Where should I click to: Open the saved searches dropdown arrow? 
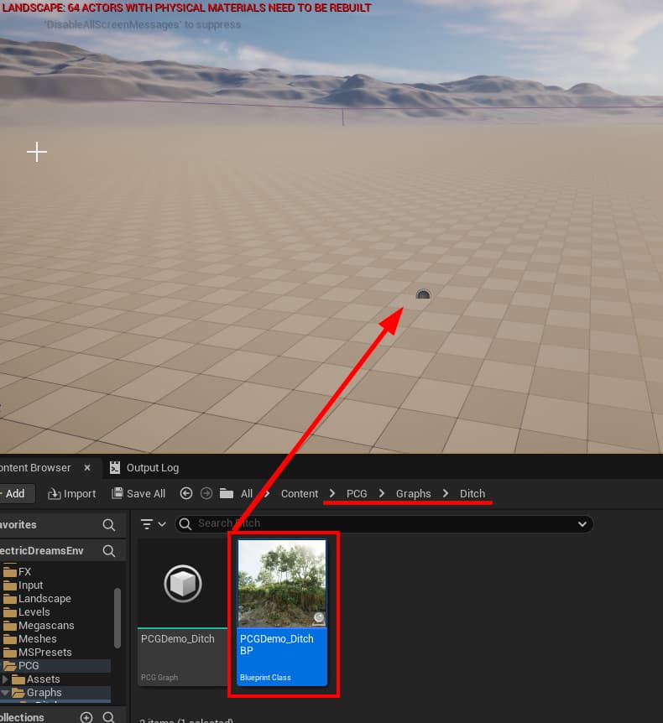pos(582,524)
